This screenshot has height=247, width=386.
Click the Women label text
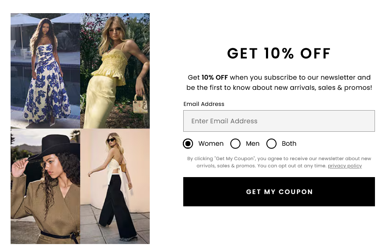coord(211,144)
